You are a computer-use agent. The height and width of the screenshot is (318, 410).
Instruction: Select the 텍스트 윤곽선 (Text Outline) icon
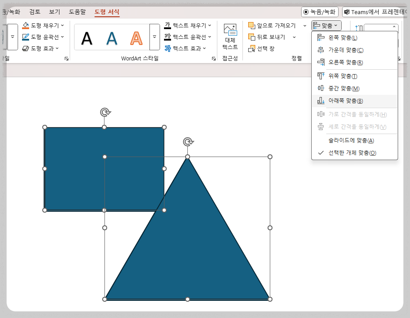(168, 37)
